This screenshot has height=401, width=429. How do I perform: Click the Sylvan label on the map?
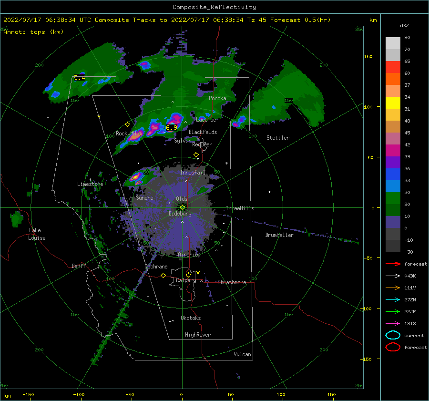coord(183,141)
